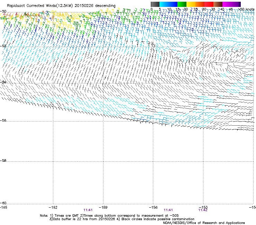Click the '-54' latitude axis label

tap(3, 82)
